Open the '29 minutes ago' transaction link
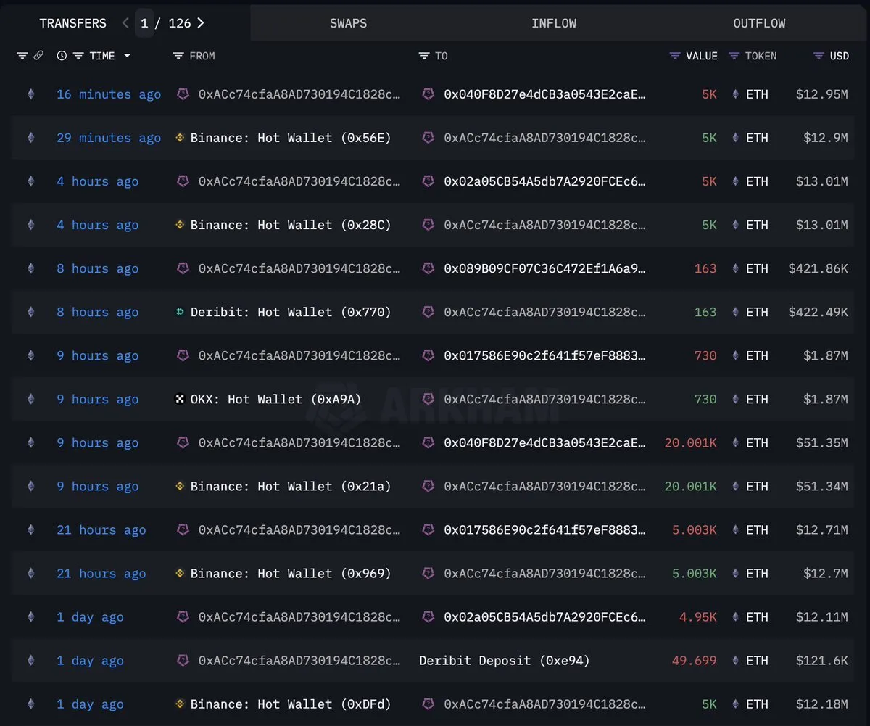 point(109,138)
